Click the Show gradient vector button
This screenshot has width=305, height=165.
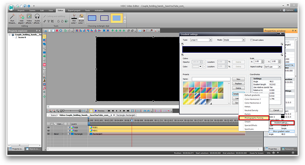click(x=281, y=131)
